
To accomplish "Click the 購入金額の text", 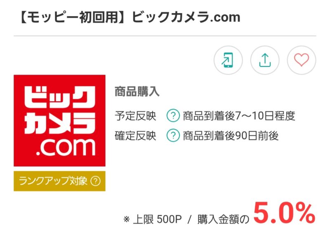I will click(x=223, y=219).
